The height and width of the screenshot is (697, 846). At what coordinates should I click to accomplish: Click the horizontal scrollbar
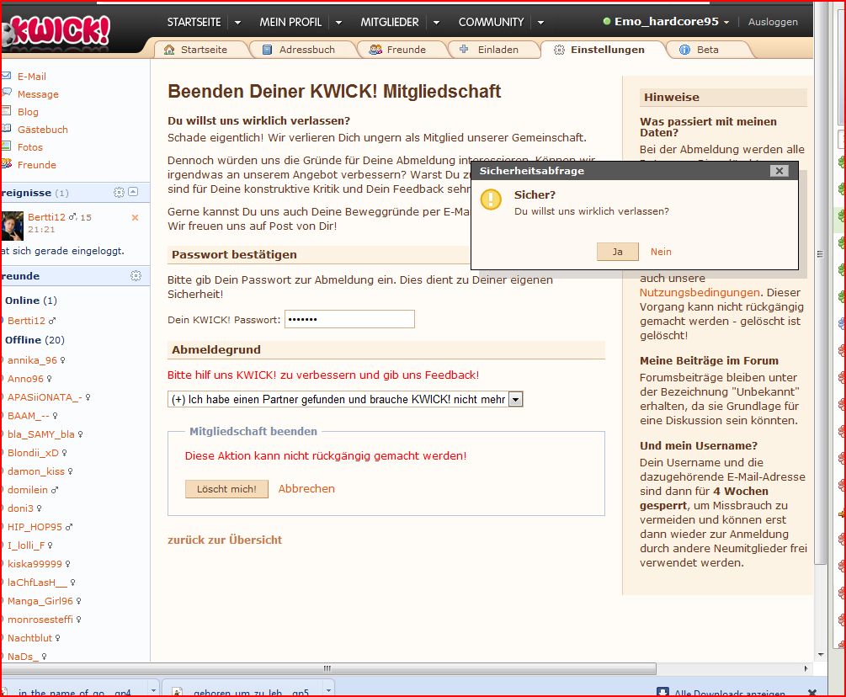(329, 669)
